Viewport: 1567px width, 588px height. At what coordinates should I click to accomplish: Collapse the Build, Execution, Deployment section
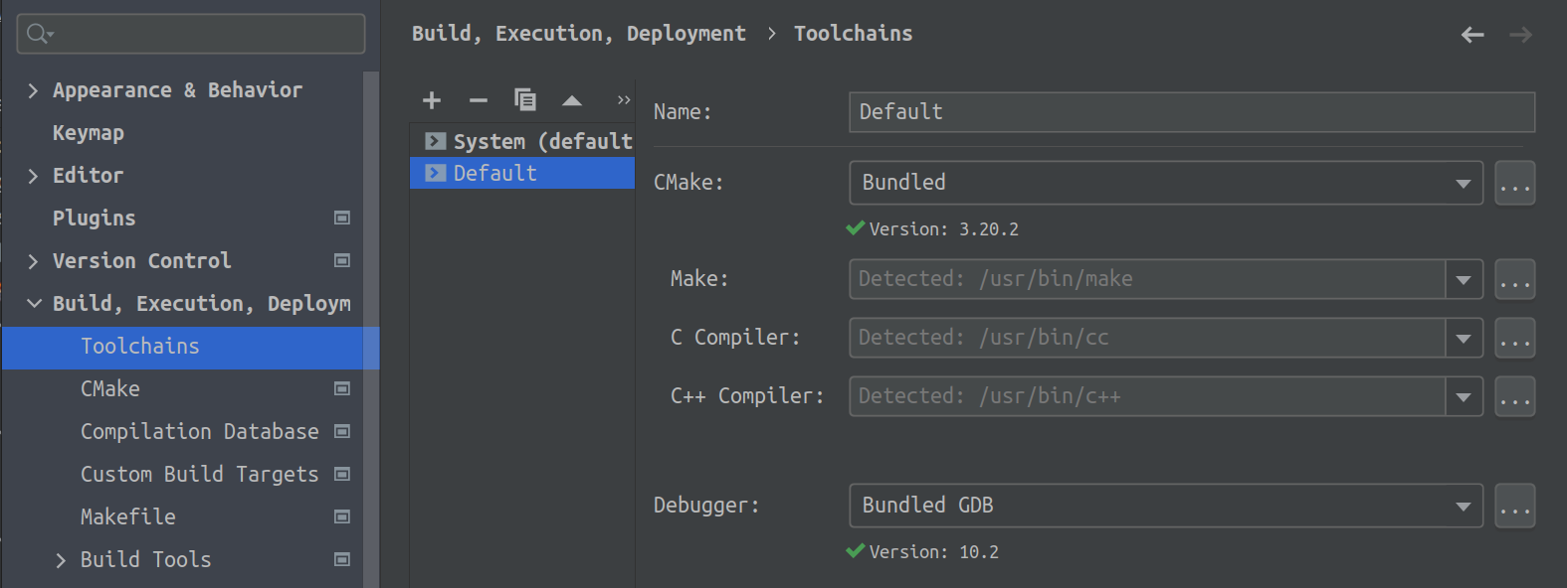pyautogui.click(x=33, y=303)
